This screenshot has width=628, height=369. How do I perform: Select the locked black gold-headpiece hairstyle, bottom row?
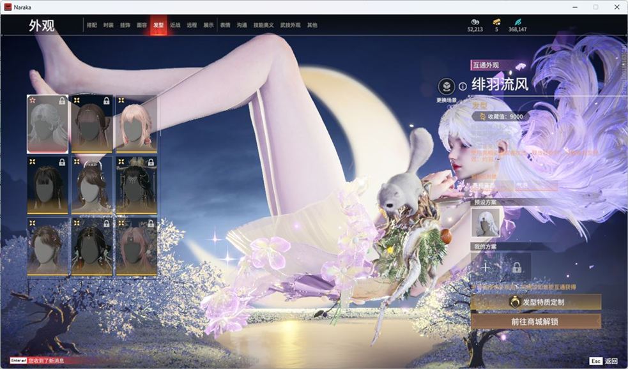(x=92, y=247)
